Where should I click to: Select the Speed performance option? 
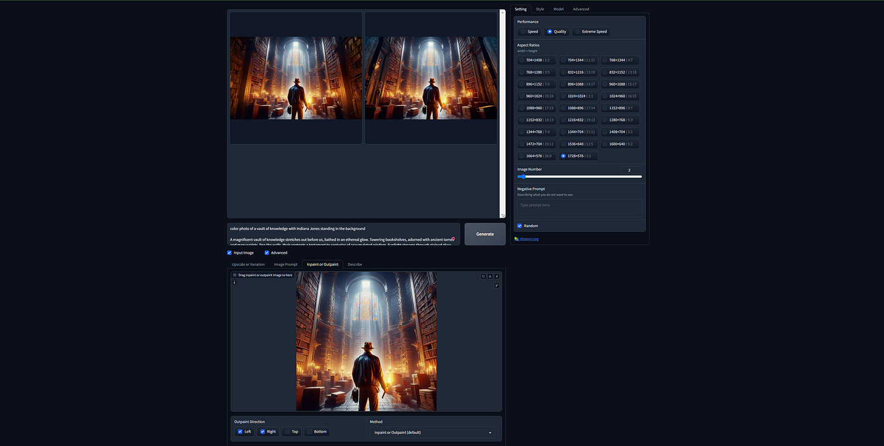tap(529, 32)
